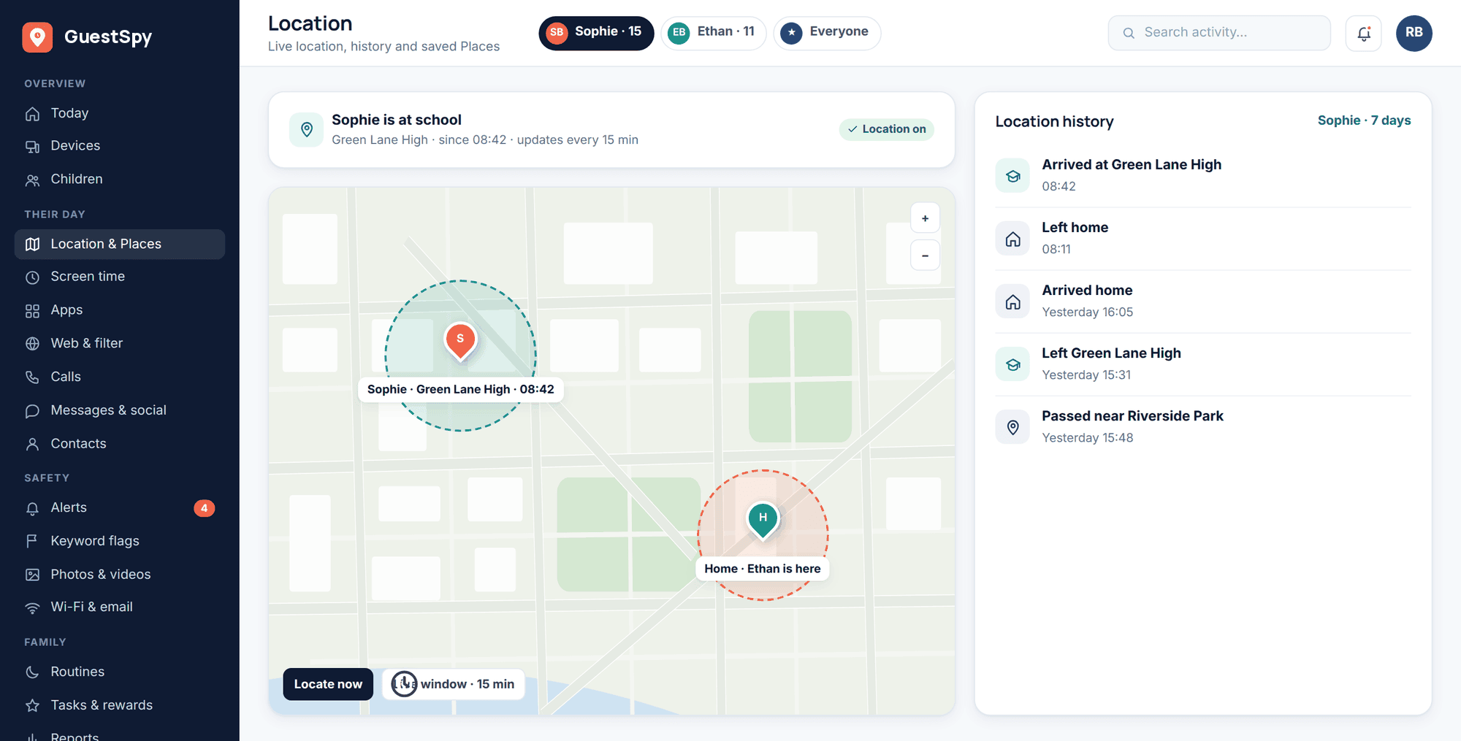Click pin icon for Passed near Riverside Park

coord(1012,427)
